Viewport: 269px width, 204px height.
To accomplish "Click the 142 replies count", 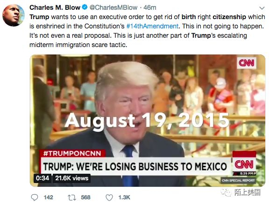I will tap(49, 197).
